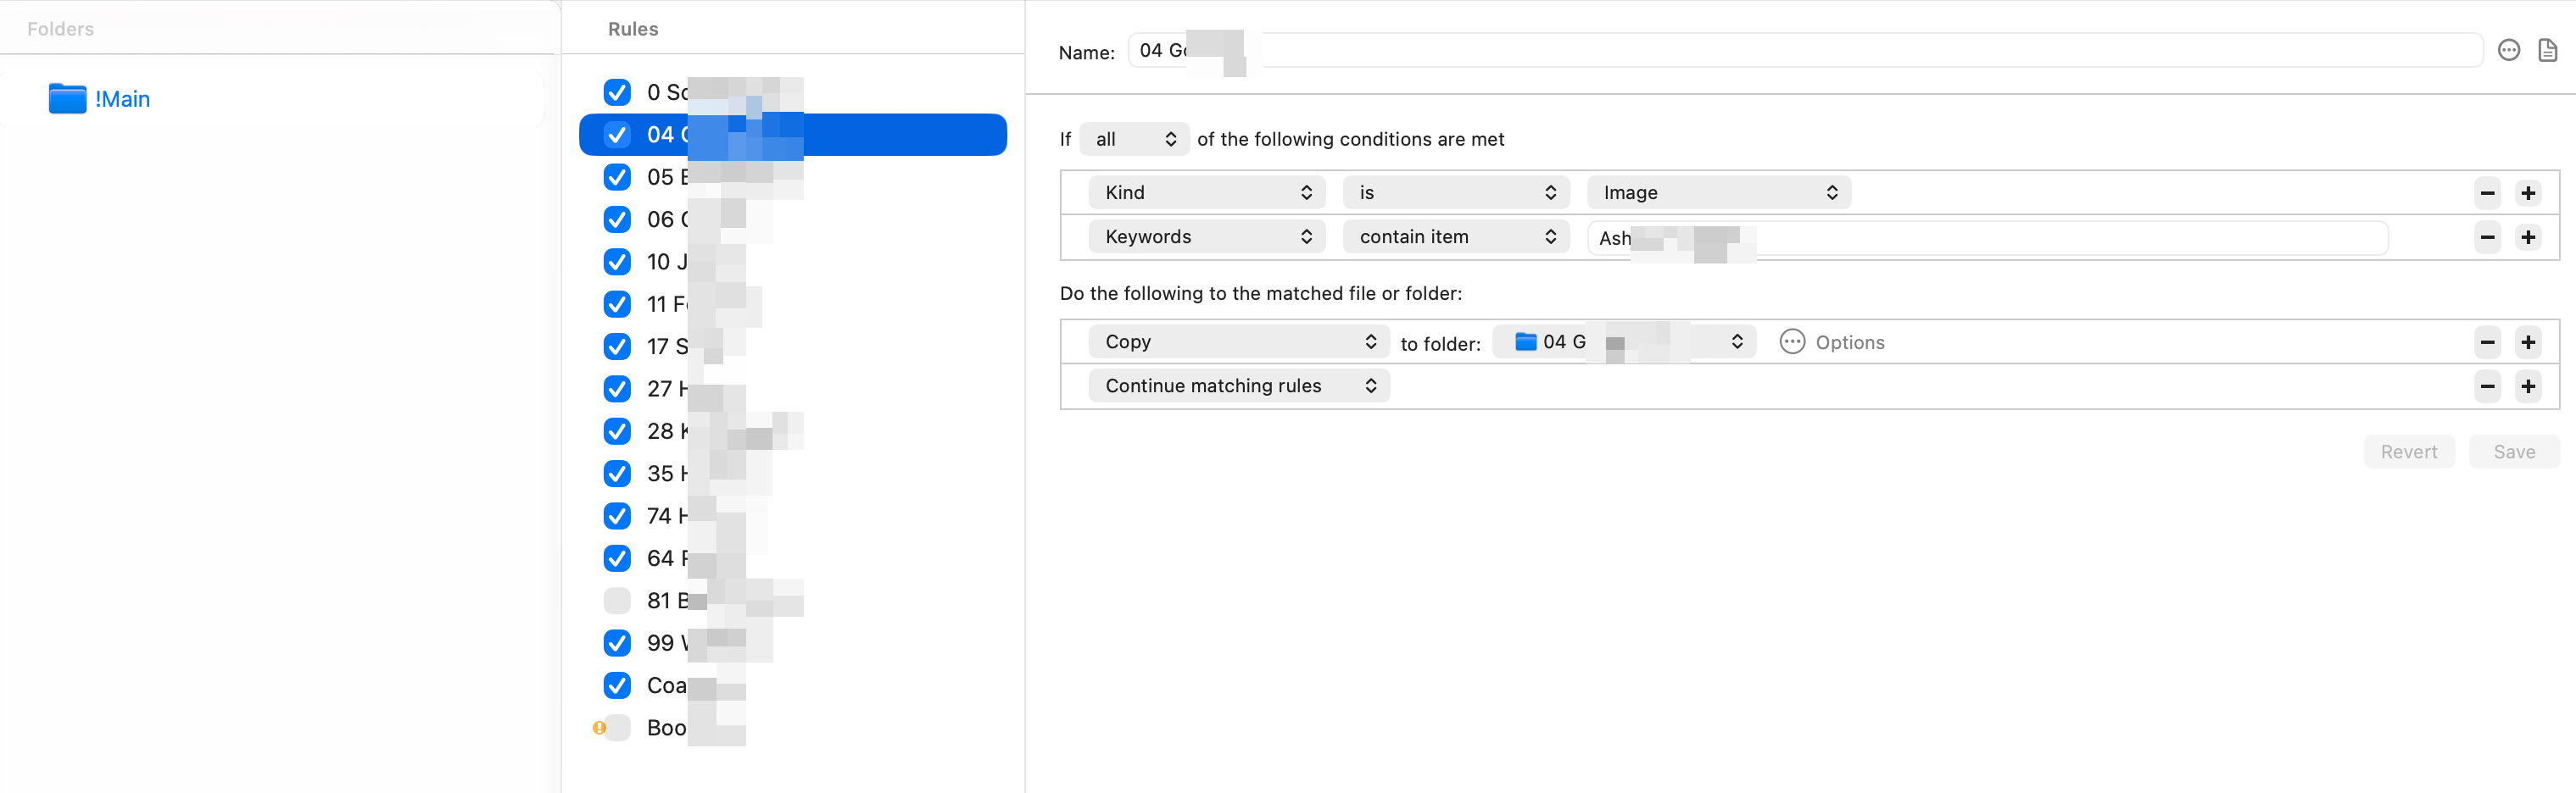Screen dimensions: 2576x793
Task: Enable the disabled Boo rule checkbox
Action: coord(617,728)
